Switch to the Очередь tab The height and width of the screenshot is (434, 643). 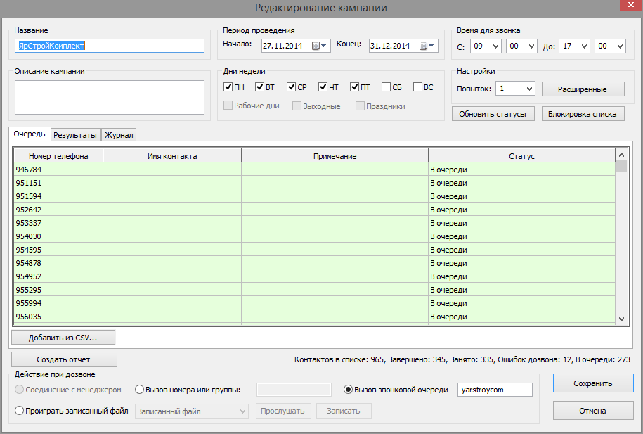[x=30, y=134]
